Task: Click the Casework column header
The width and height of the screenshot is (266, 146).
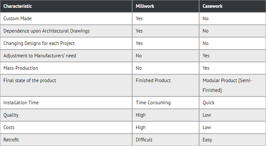Action: pos(213,6)
